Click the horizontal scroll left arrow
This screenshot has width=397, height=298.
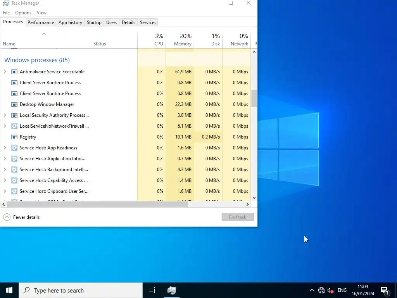pyautogui.click(x=3, y=204)
